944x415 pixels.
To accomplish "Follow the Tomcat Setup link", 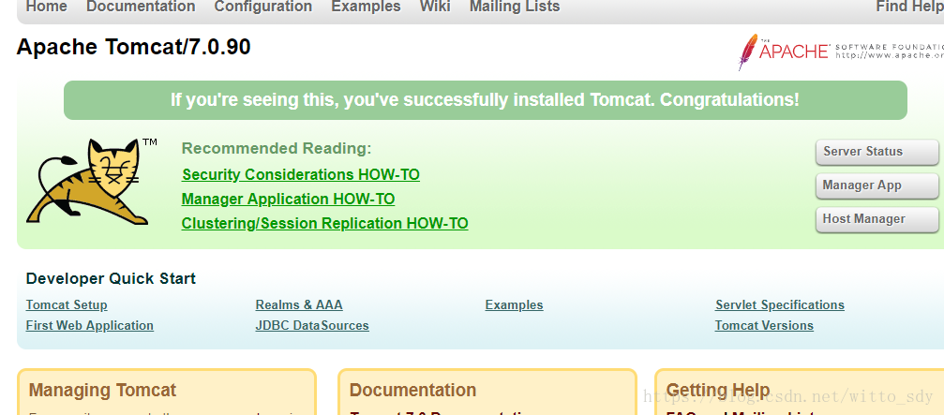I will point(67,305).
